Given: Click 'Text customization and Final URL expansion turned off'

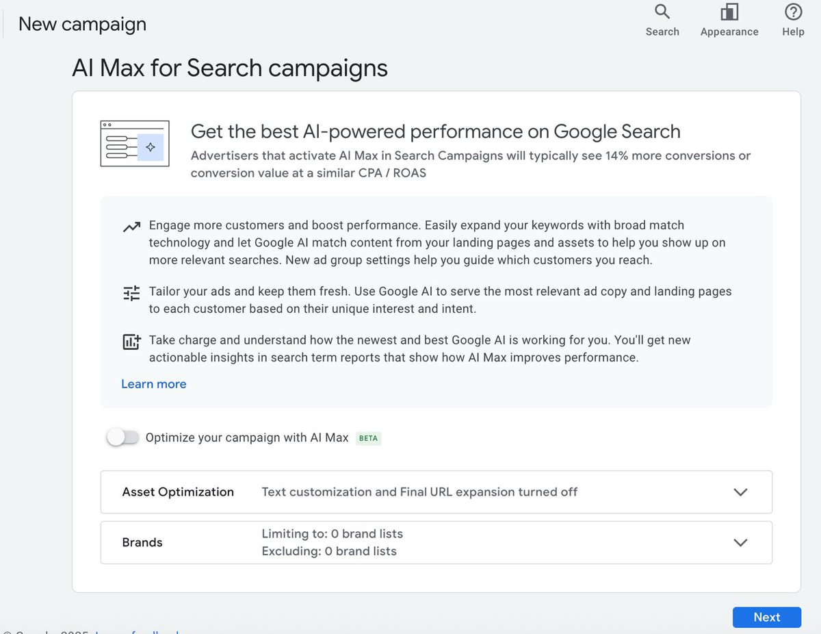Looking at the screenshot, I should pyautogui.click(x=419, y=492).
